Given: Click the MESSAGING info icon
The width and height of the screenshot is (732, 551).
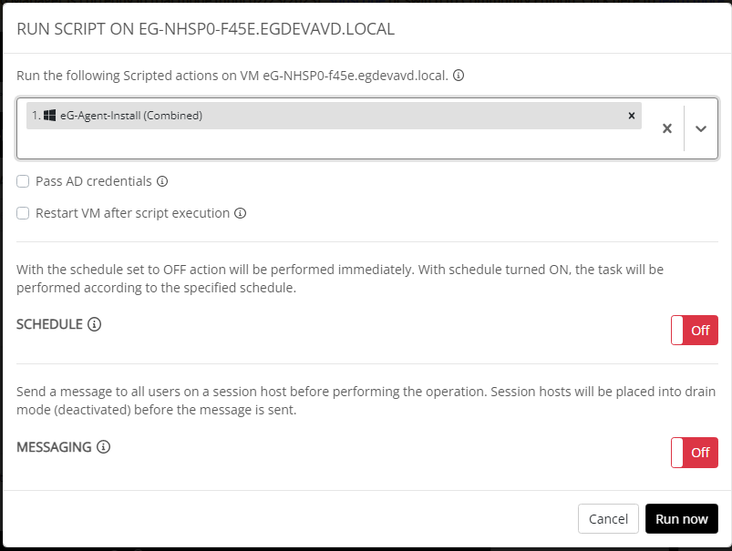Looking at the screenshot, I should pyautogui.click(x=103, y=447).
